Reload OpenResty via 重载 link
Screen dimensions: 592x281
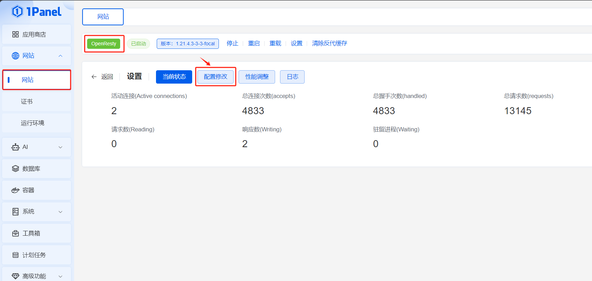point(275,43)
